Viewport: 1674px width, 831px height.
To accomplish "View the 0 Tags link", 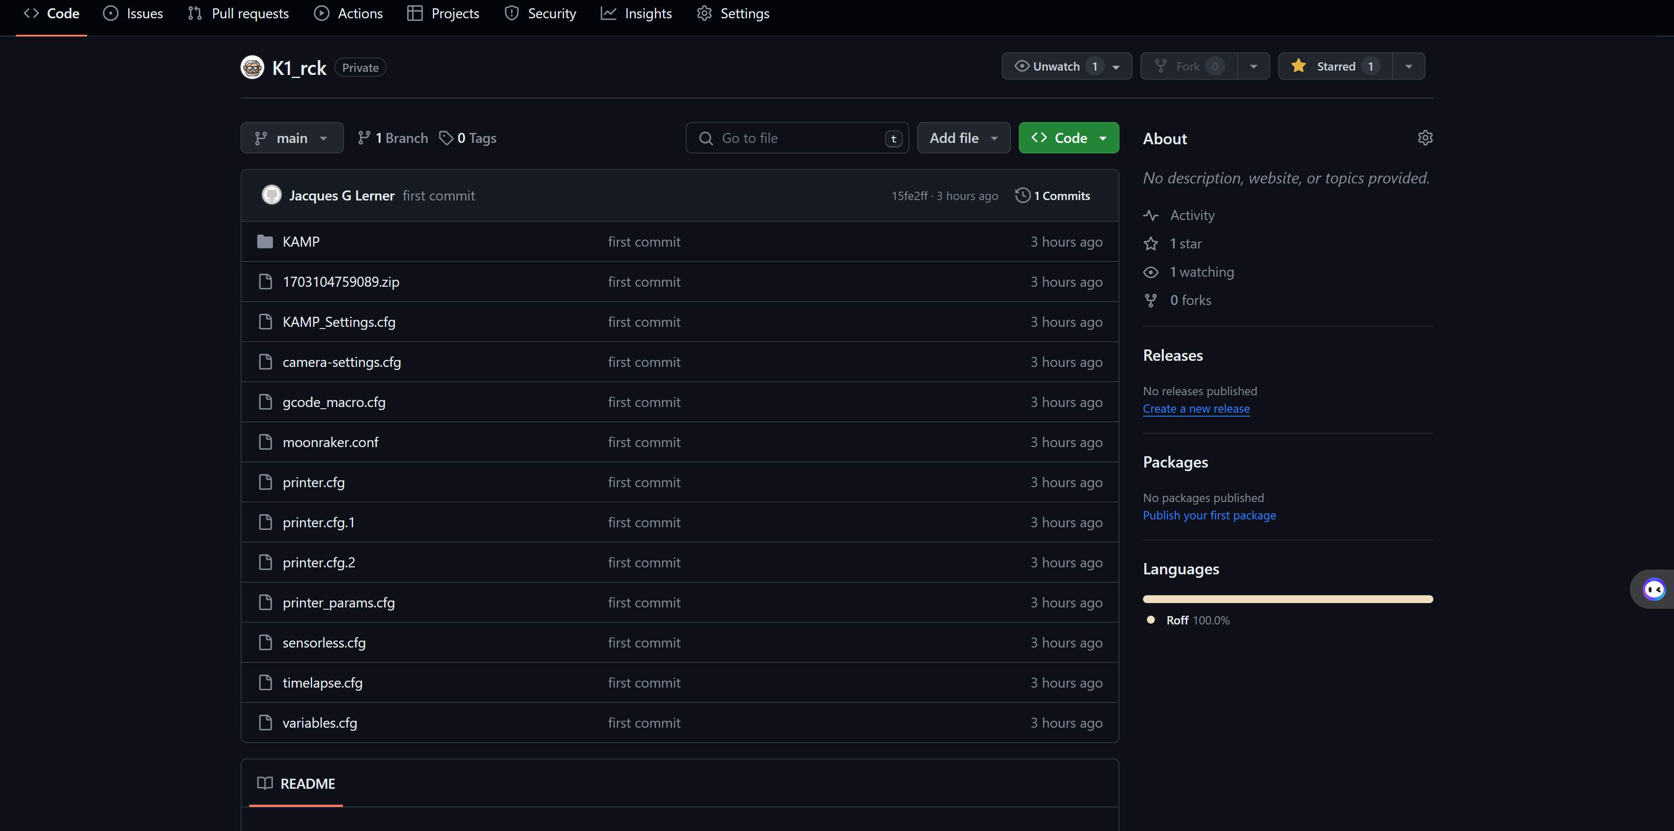I will click(x=468, y=138).
